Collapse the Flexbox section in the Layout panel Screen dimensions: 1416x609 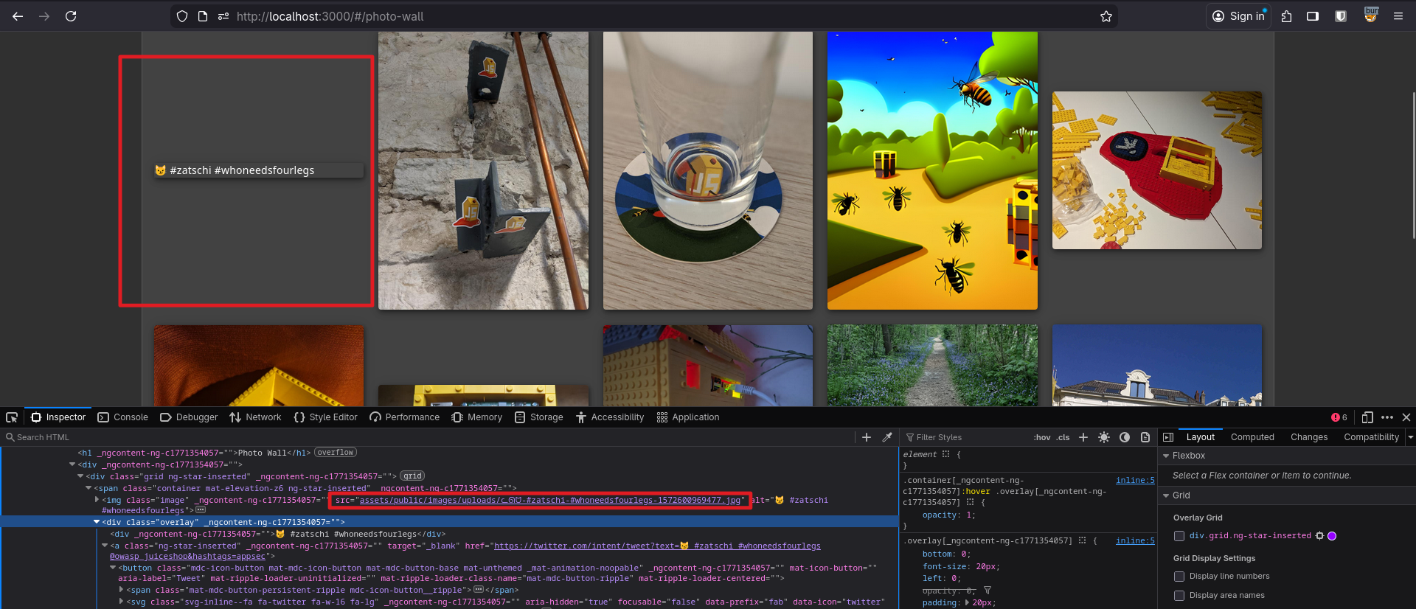click(x=1167, y=456)
